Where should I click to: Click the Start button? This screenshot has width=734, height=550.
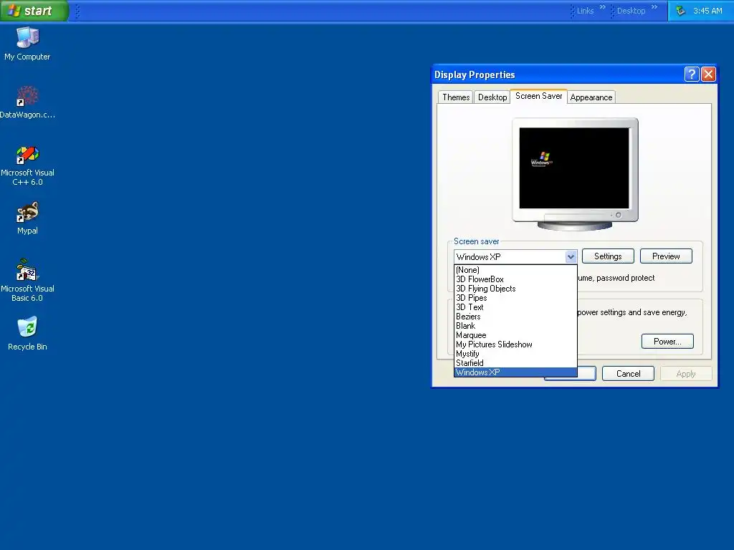click(x=34, y=11)
